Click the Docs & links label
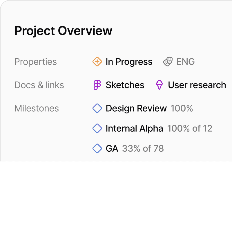The image size is (232, 232). [x=39, y=85]
